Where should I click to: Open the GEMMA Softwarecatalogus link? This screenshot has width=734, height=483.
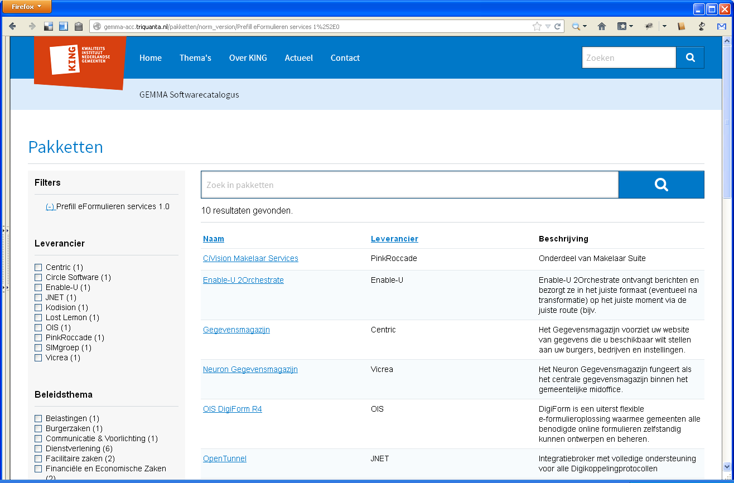coord(189,95)
